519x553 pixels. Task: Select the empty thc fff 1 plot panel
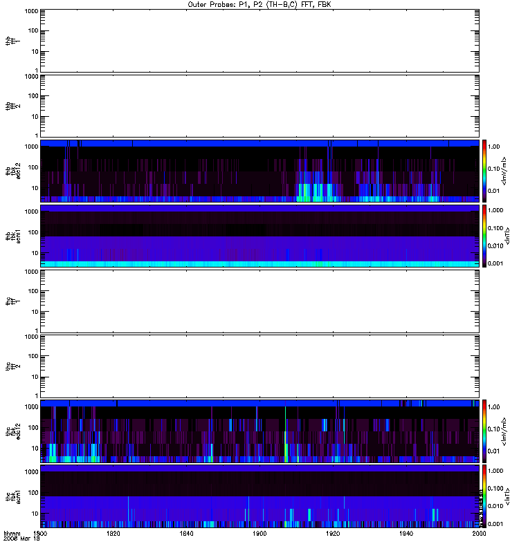(x=259, y=301)
